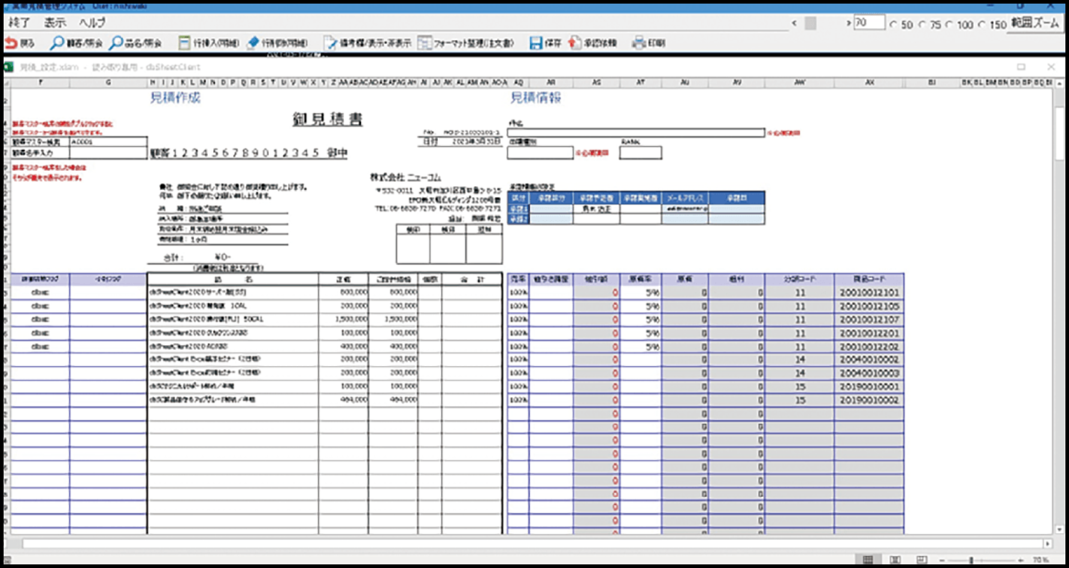The width and height of the screenshot is (1069, 568).
Task: Select column header G
Action: [108, 83]
